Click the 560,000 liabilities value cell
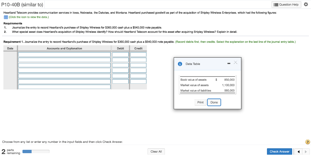Viewport: 311px width, 158px height. [x=229, y=91]
